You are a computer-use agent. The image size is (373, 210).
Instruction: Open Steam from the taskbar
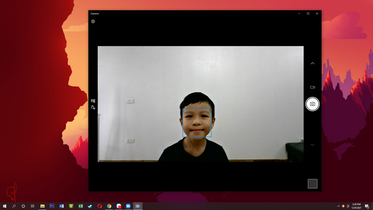pos(90,206)
